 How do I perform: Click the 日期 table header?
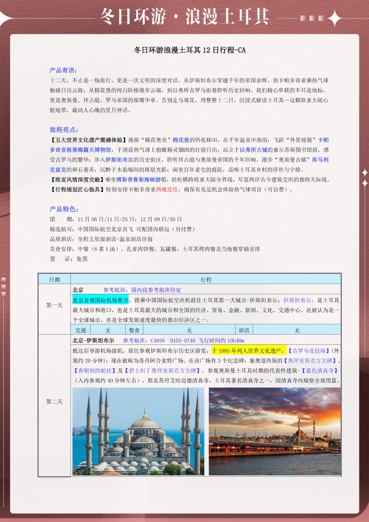click(54, 280)
